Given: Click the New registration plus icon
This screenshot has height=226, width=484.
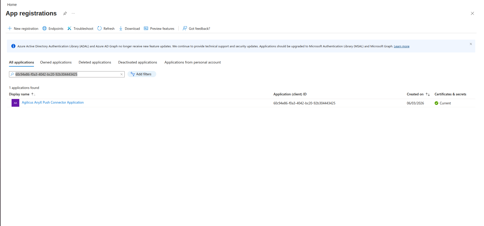Looking at the screenshot, I should point(10,29).
